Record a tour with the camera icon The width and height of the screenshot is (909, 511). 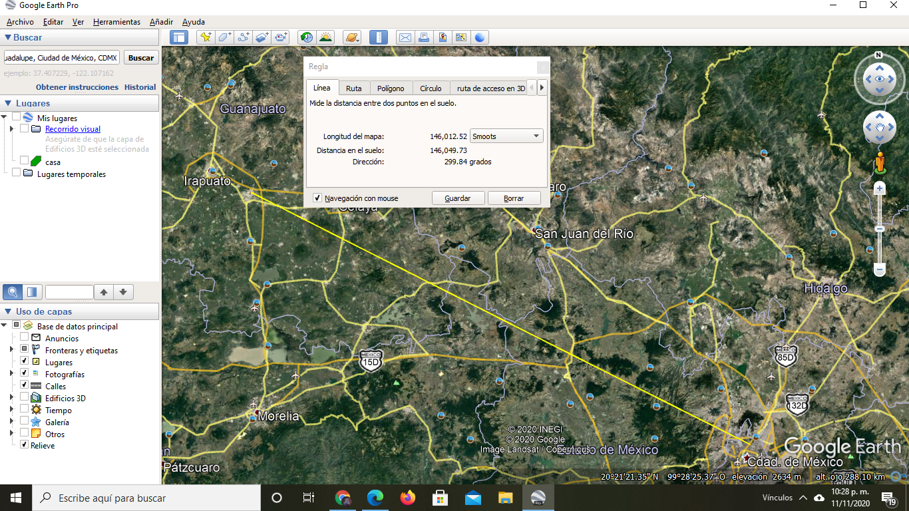281,37
